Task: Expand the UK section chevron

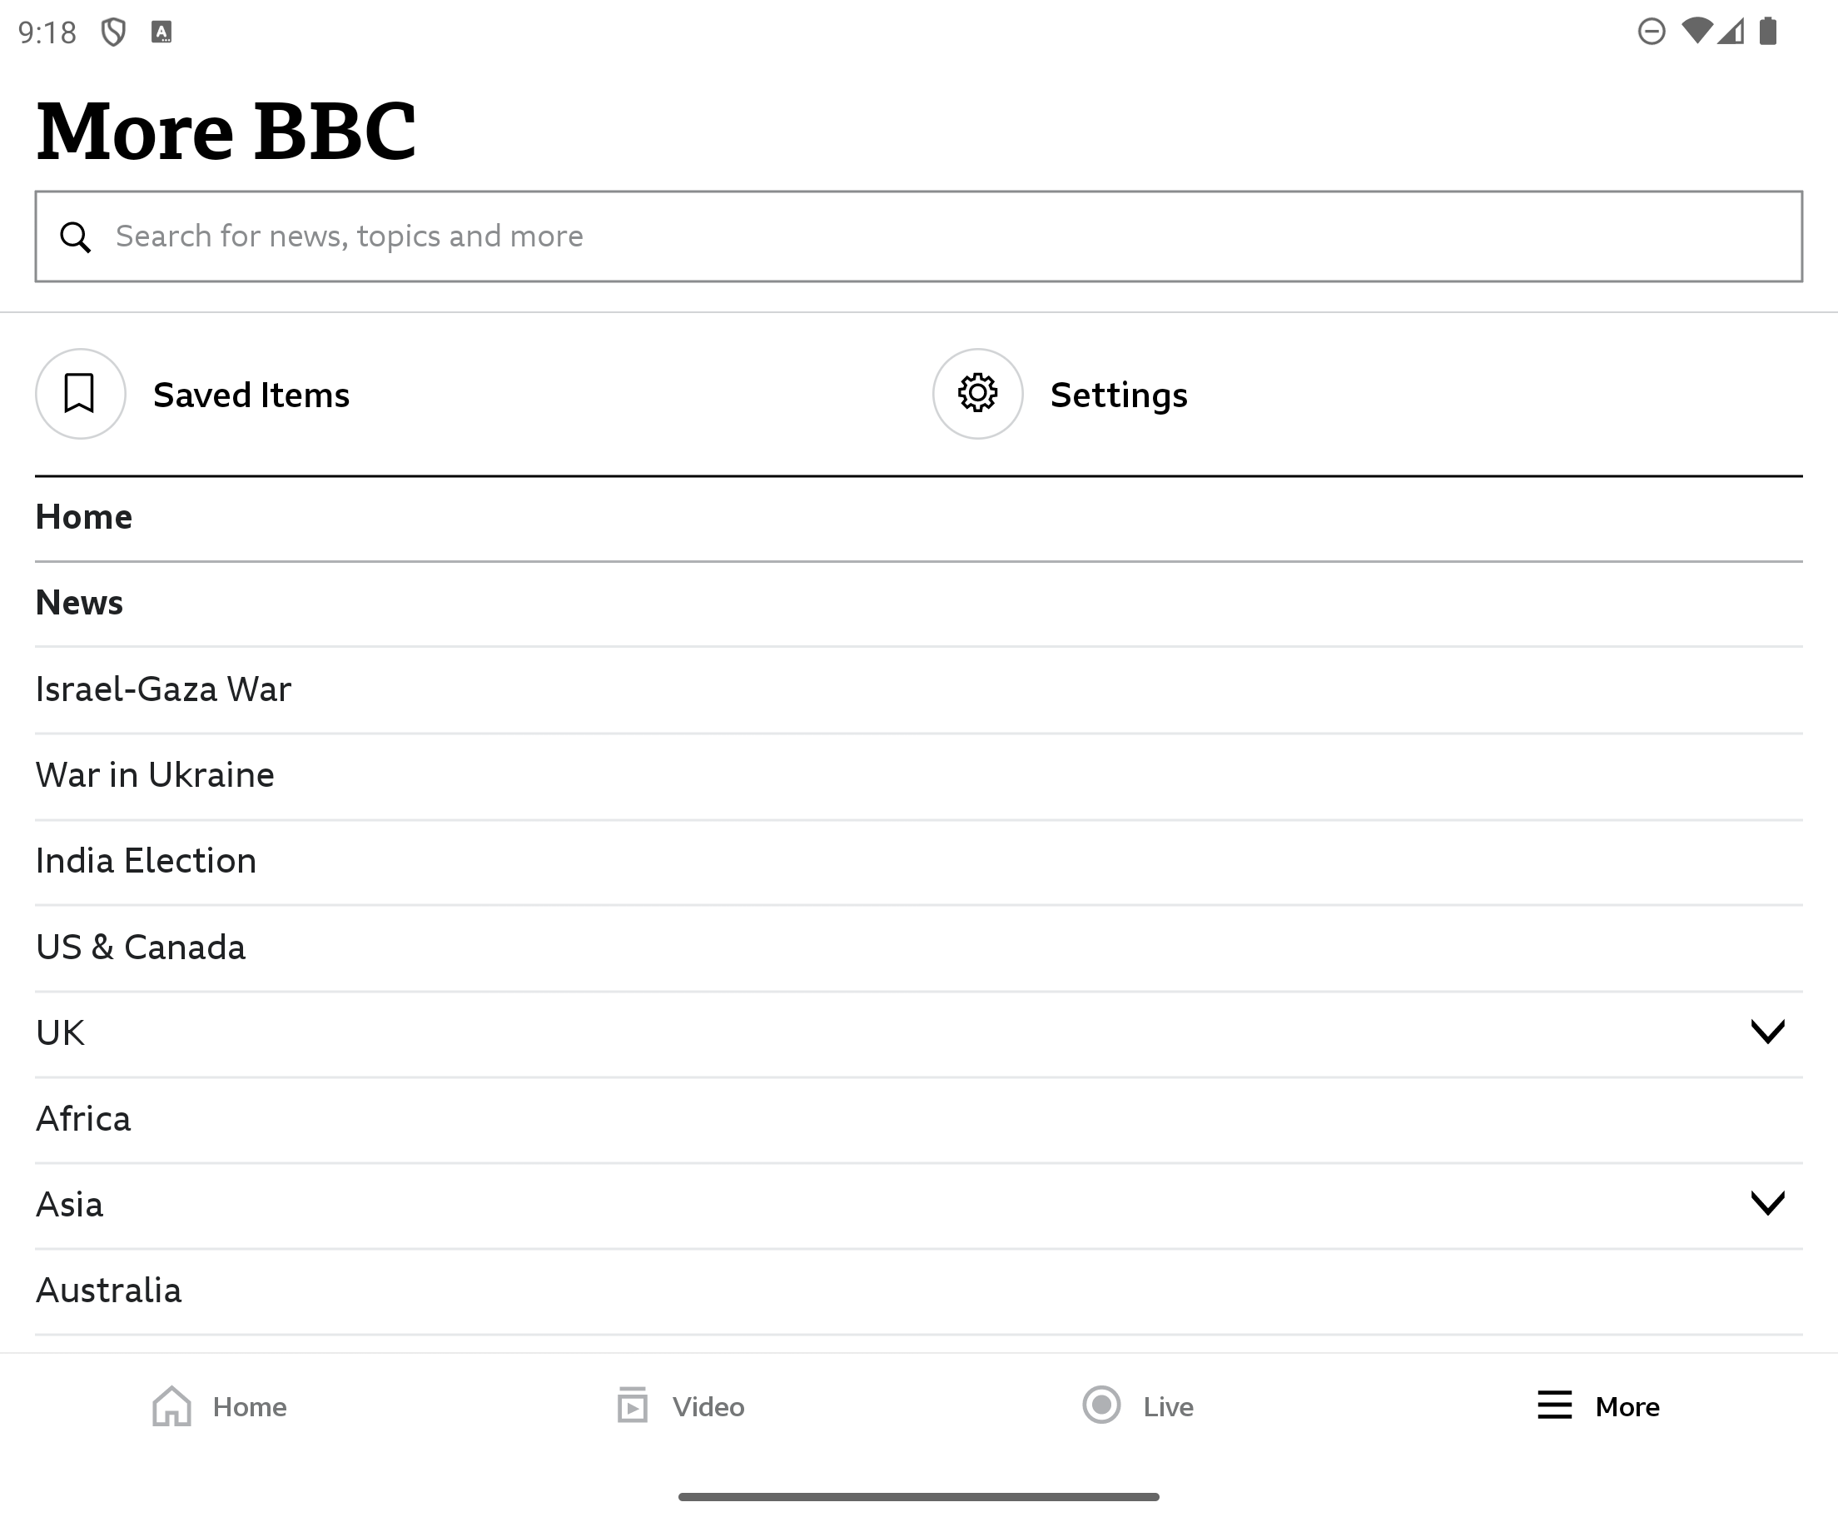Action: pos(1767,1032)
